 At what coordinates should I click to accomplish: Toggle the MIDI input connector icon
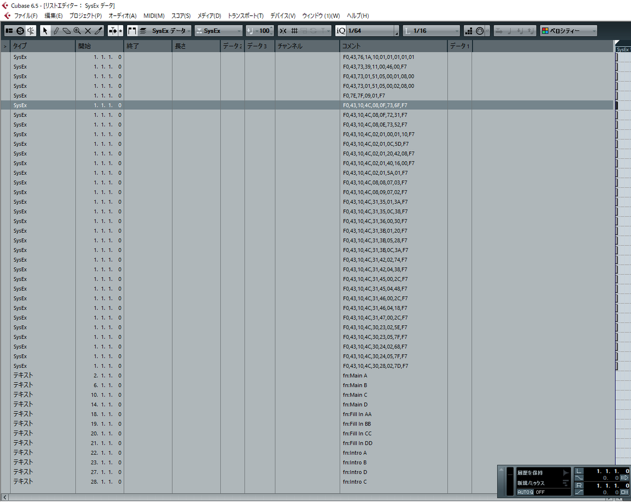[x=480, y=31]
